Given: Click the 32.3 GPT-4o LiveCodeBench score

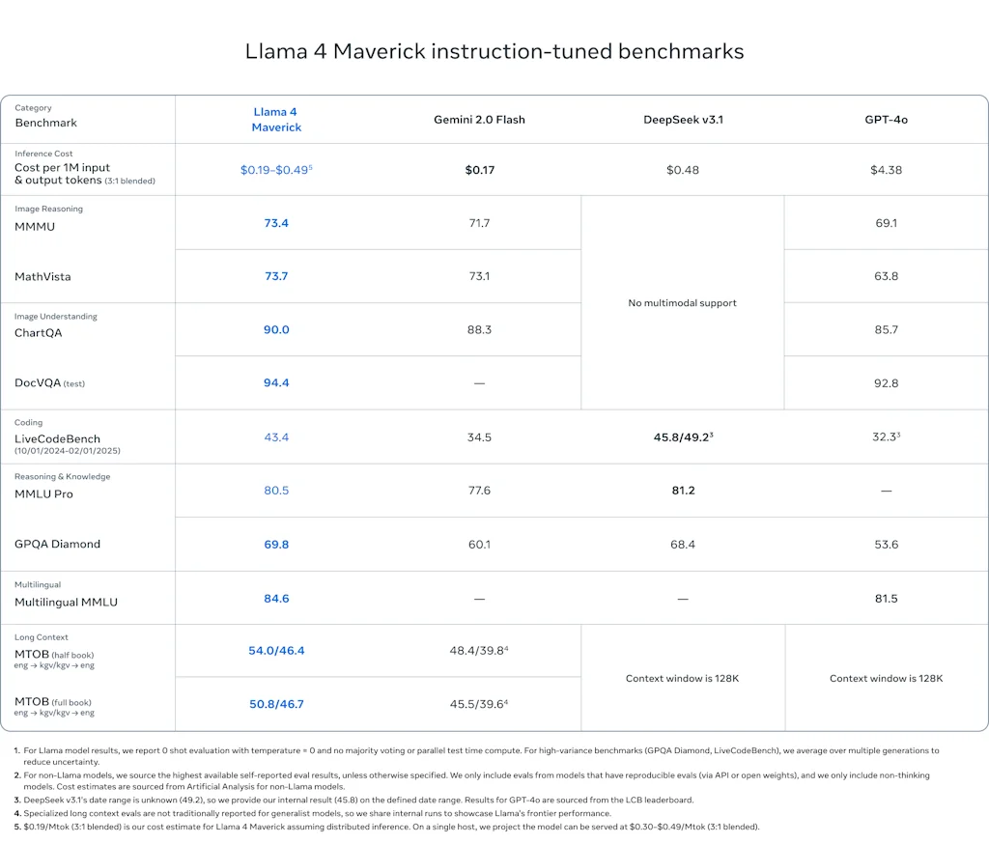Looking at the screenshot, I should [887, 436].
